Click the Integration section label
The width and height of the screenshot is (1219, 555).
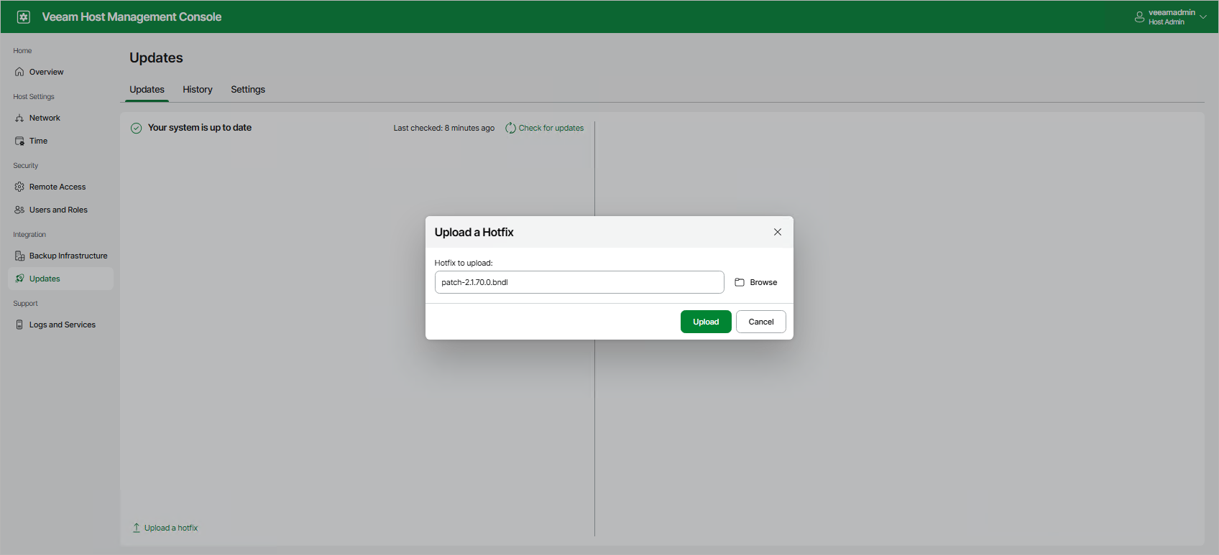click(x=29, y=235)
